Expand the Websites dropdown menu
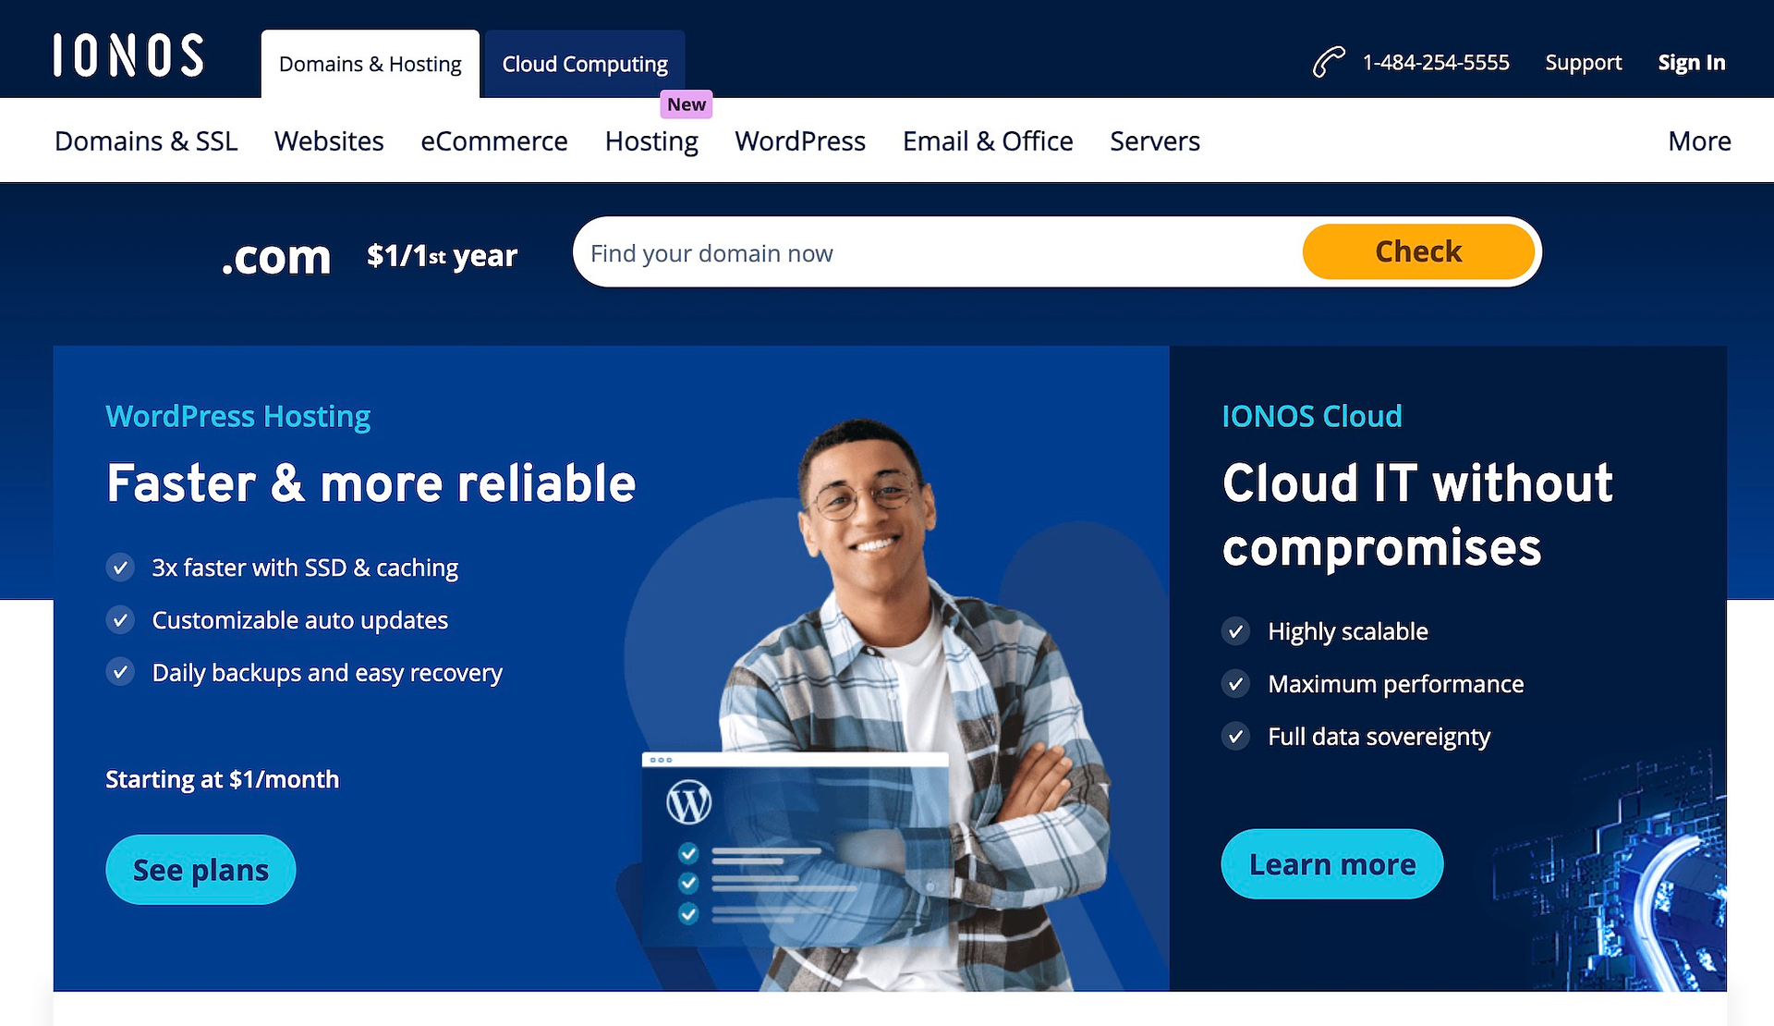 pos(330,140)
